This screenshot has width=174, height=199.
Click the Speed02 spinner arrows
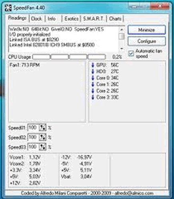pos(42,137)
